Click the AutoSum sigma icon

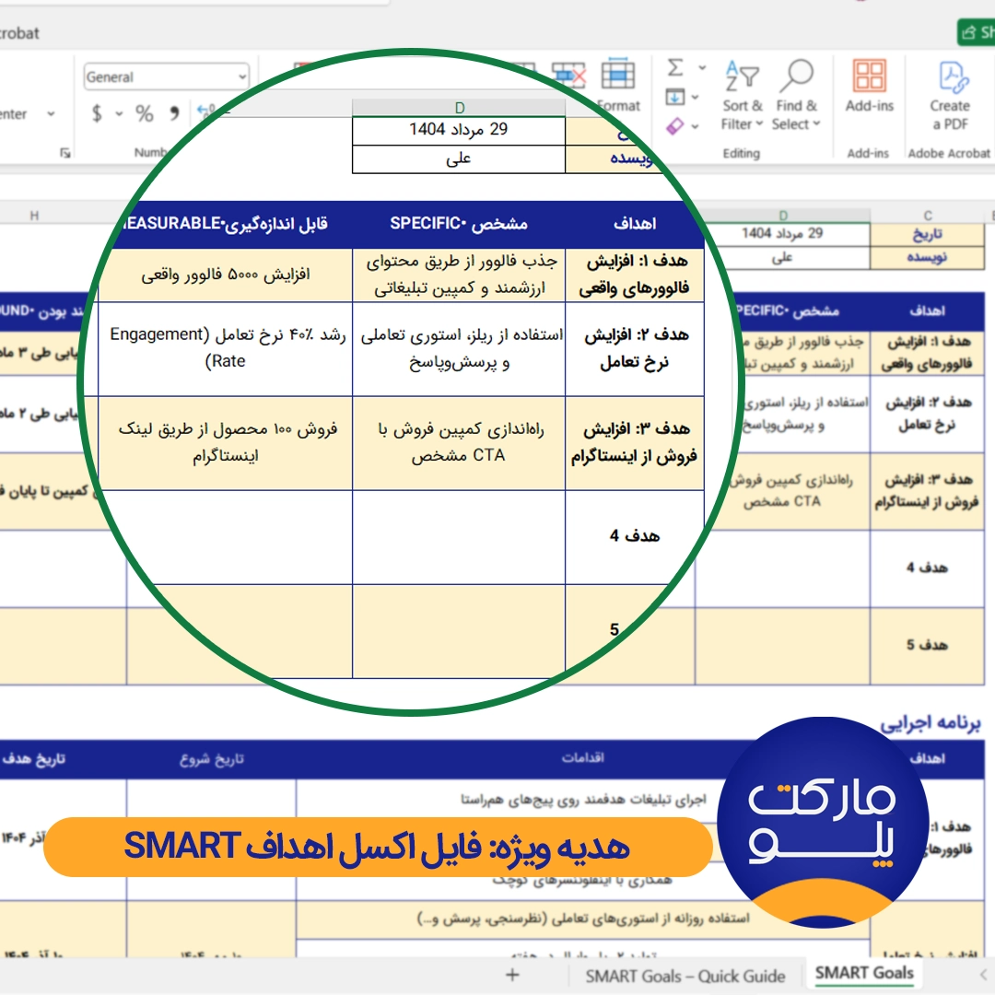675,68
